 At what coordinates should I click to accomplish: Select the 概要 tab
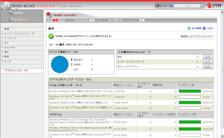click(55, 20)
